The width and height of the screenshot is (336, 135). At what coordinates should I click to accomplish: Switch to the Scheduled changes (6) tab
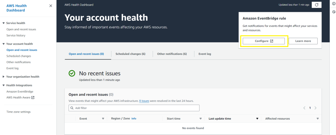click(x=131, y=54)
